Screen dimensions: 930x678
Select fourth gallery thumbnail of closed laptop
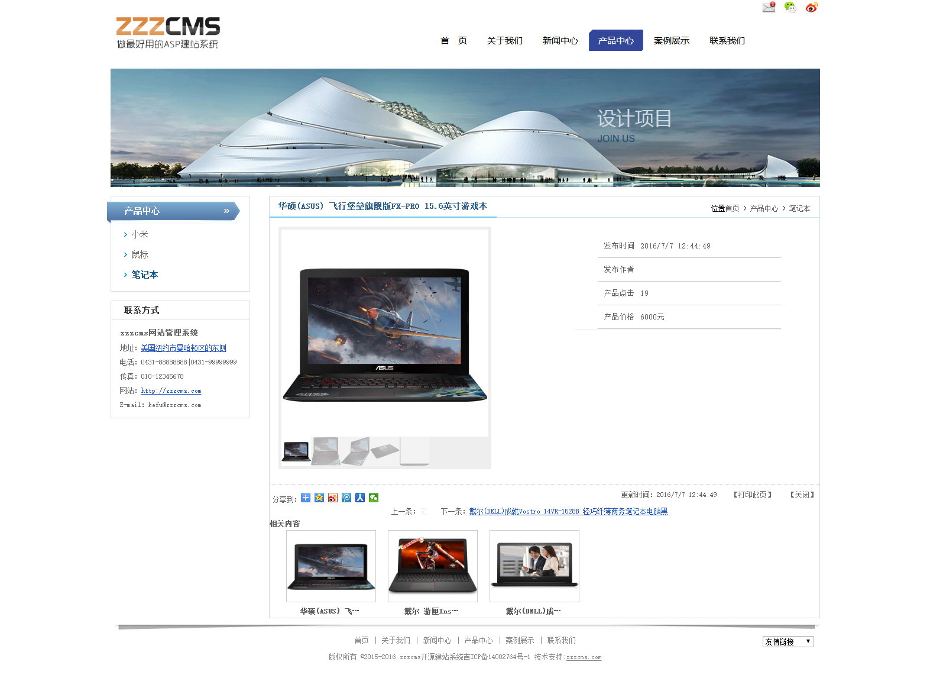(385, 451)
